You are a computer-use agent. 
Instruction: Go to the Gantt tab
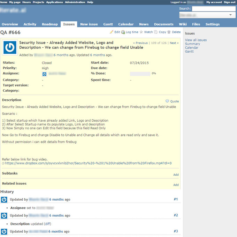(x=108, y=24)
